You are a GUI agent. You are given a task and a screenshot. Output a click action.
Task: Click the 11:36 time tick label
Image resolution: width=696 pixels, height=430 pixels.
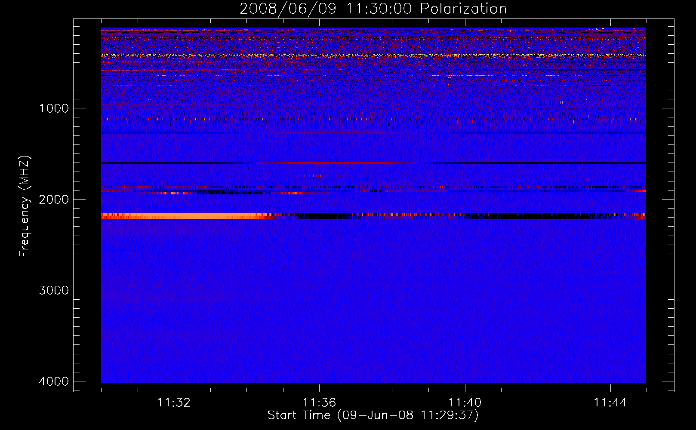point(319,403)
